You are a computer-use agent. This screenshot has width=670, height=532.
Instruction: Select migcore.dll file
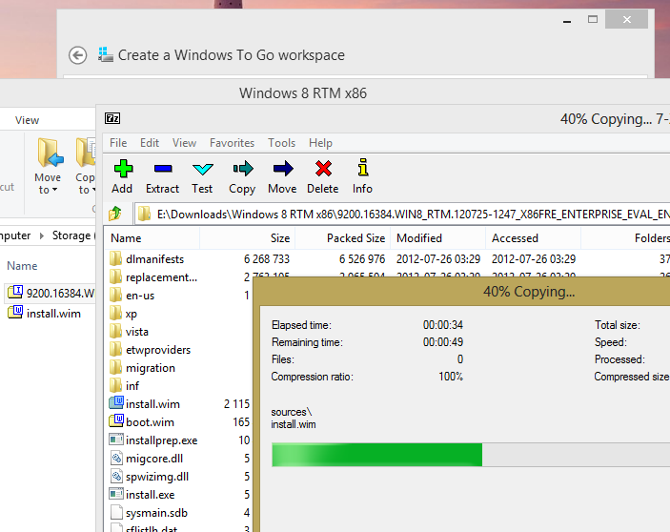(154, 459)
